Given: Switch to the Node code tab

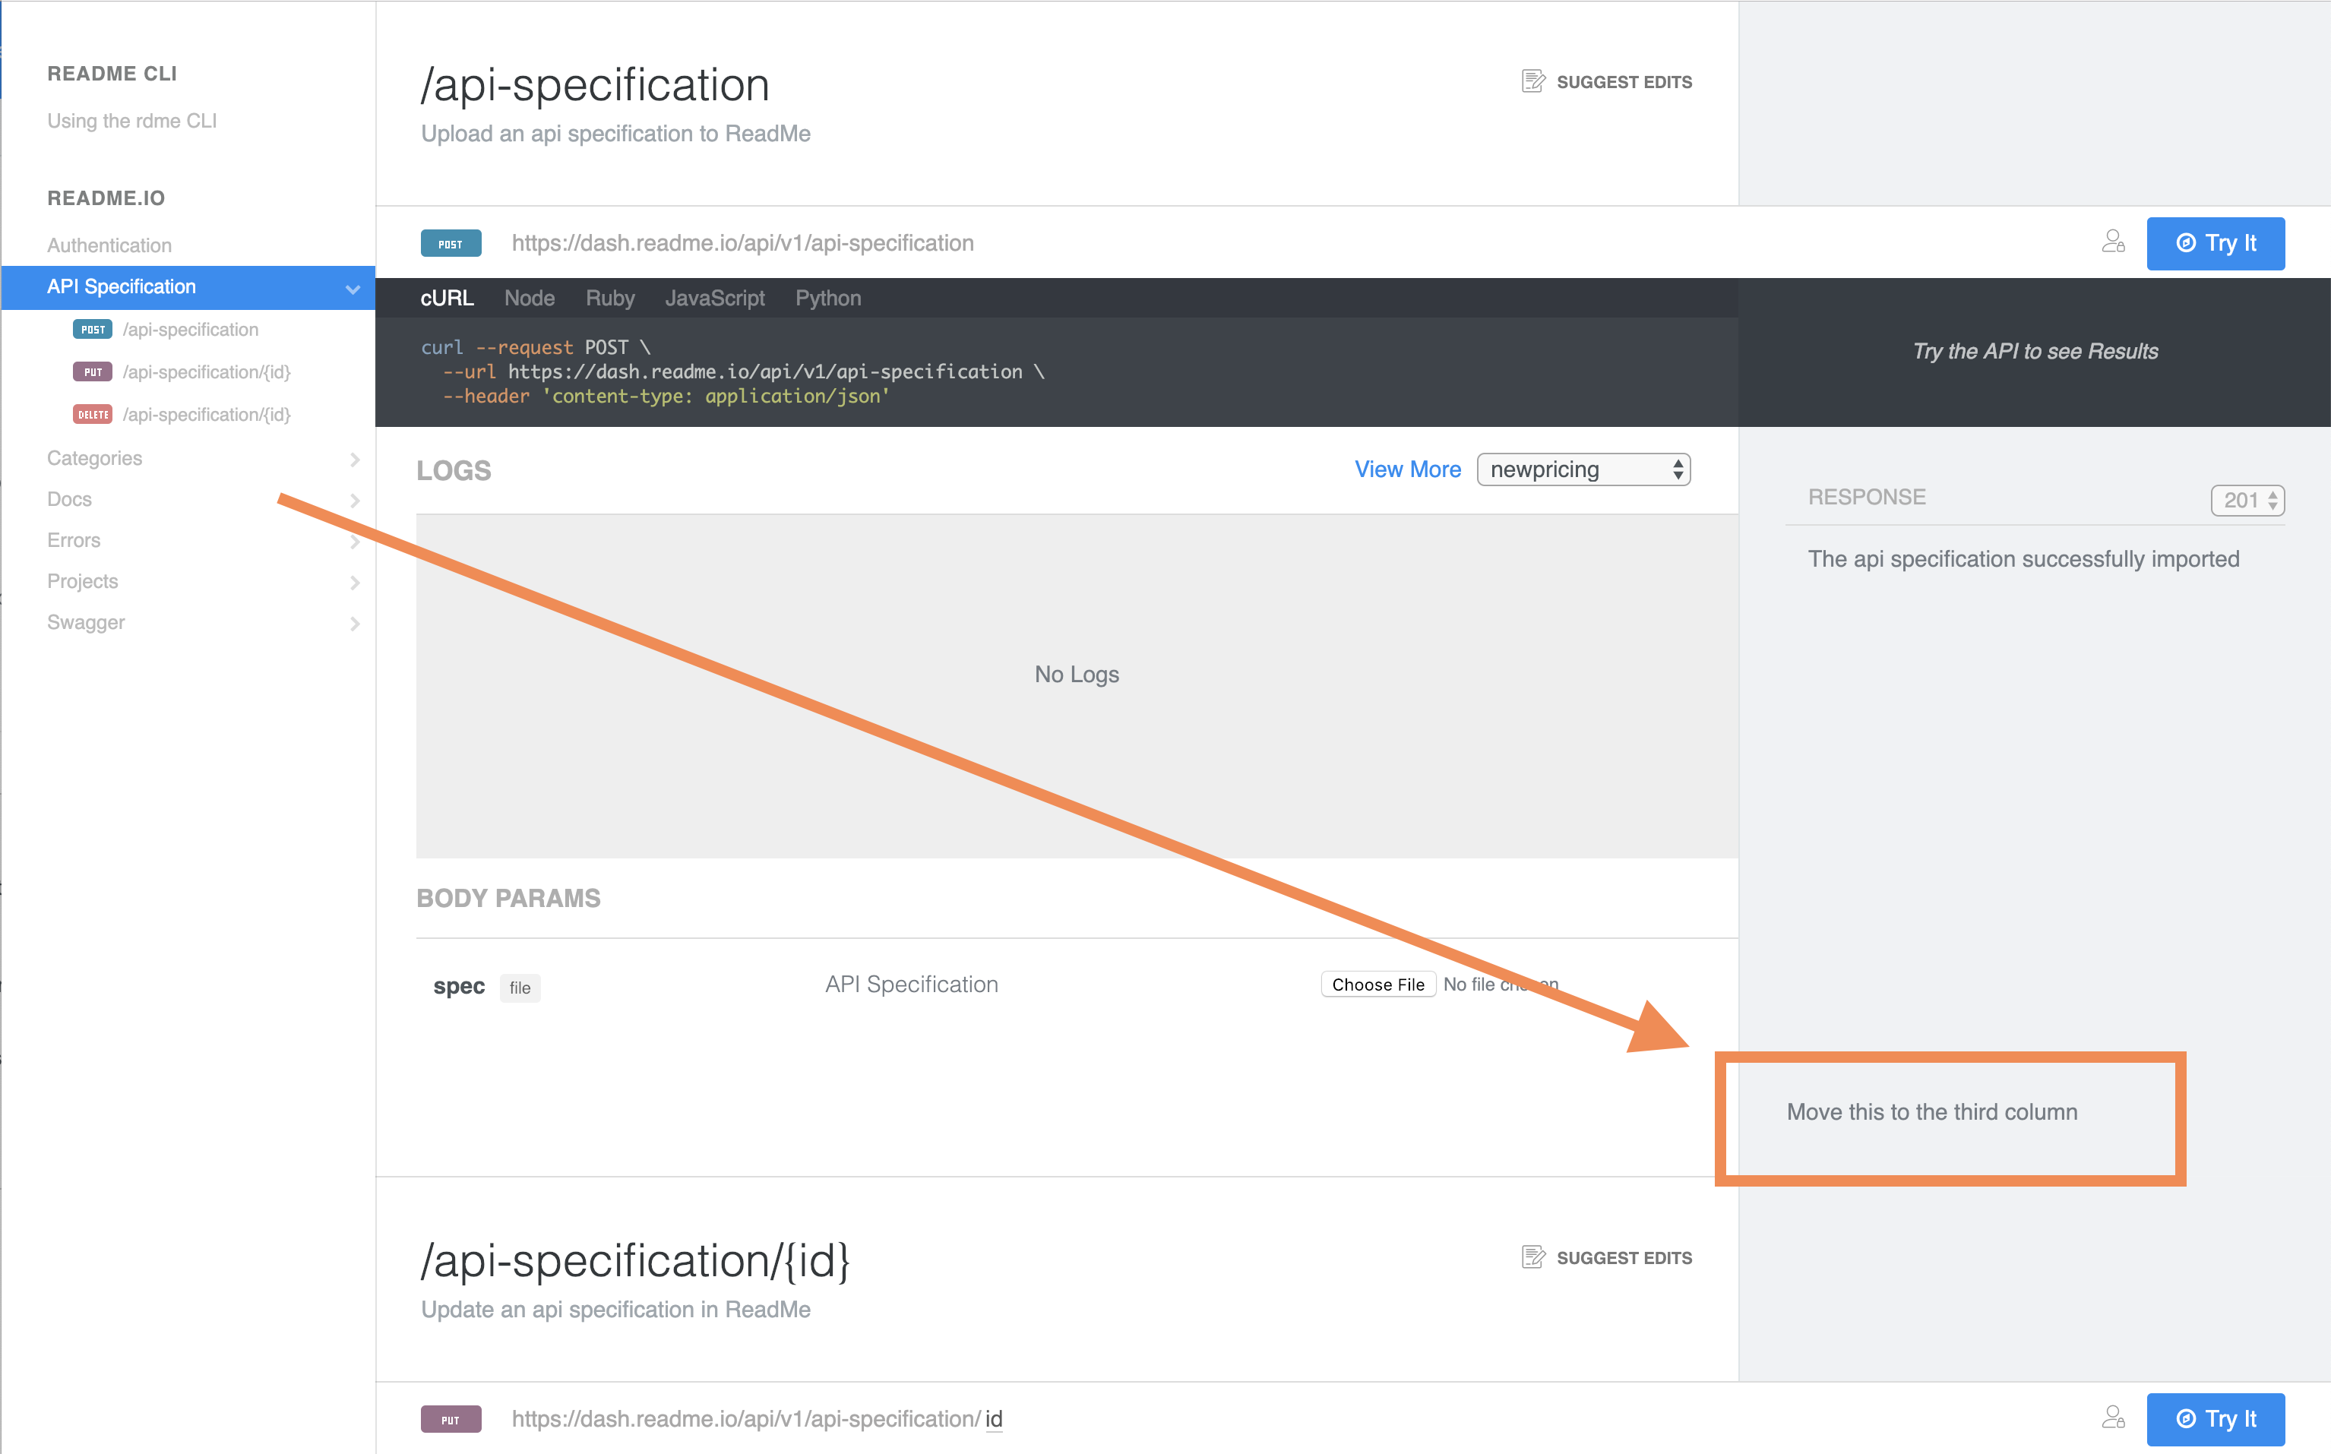Looking at the screenshot, I should 529,298.
